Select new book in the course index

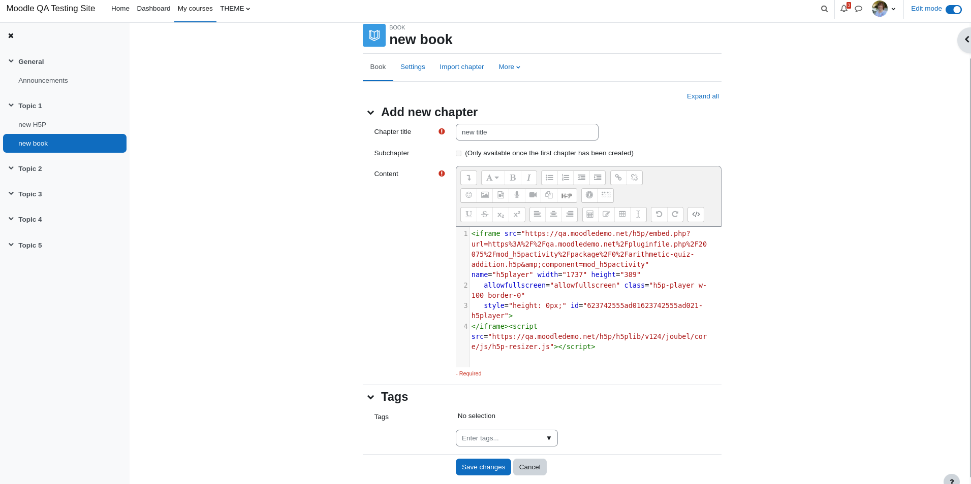coord(65,144)
